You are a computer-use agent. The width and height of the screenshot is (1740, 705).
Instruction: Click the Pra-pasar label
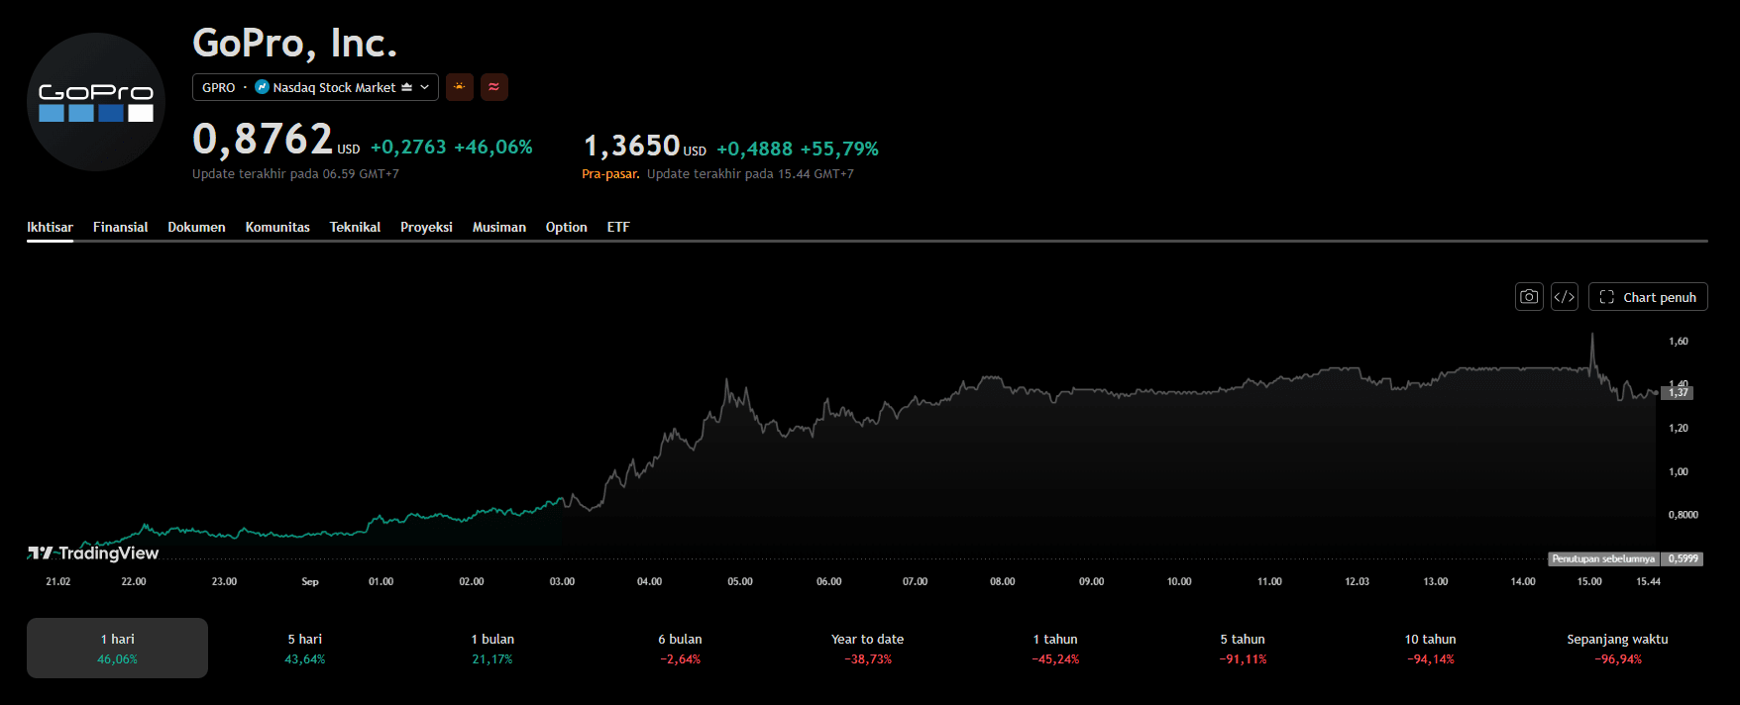point(610,173)
